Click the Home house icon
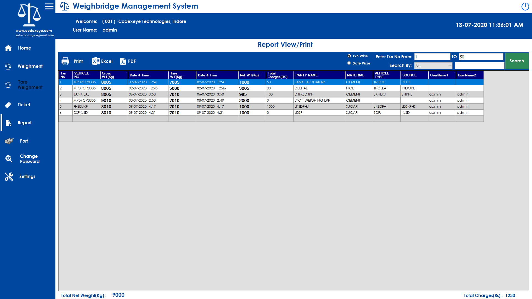 pyautogui.click(x=8, y=48)
